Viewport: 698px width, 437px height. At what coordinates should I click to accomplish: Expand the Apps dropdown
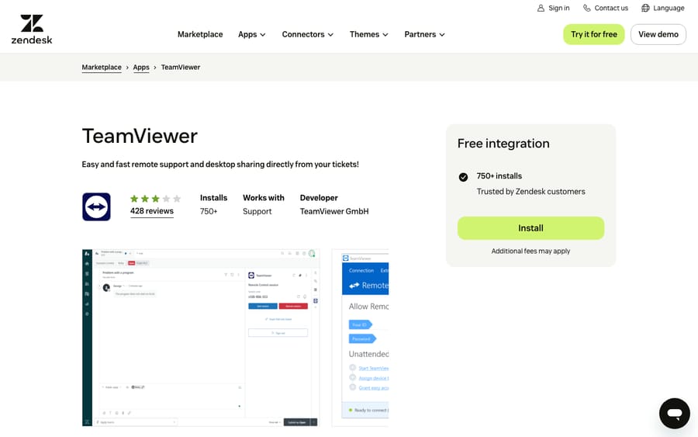252,34
